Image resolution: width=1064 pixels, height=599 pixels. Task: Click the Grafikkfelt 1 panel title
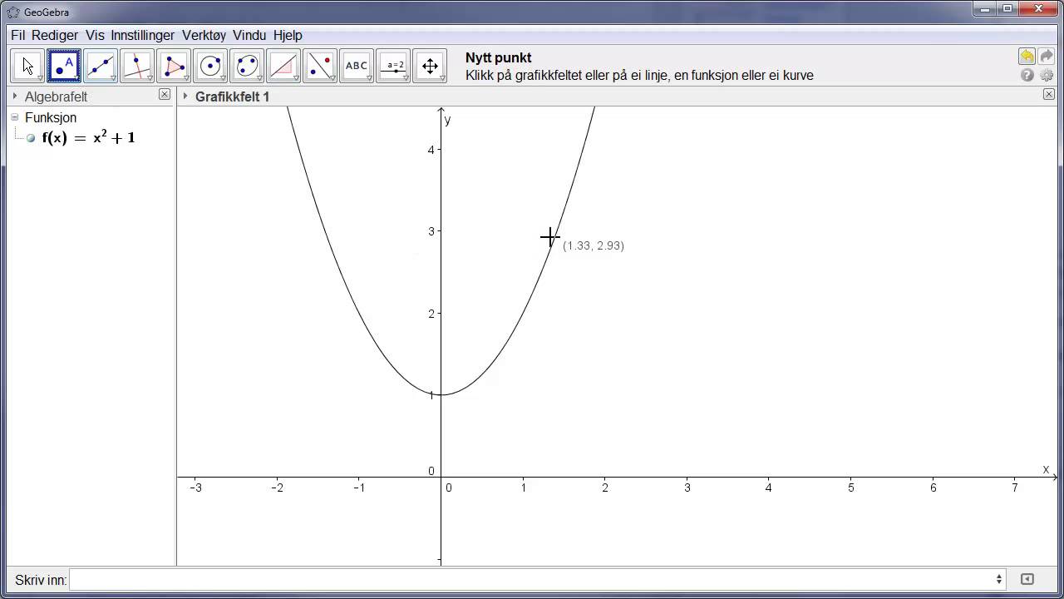tap(232, 97)
